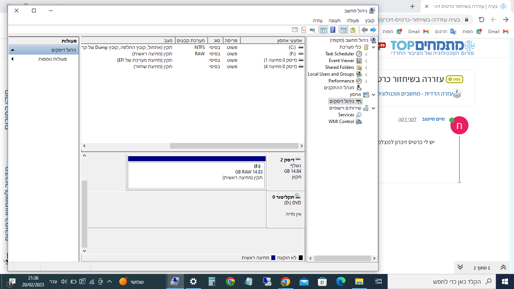Collapse the אחסון (Storage) tree node
This screenshot has width=514, height=289.
[x=373, y=94]
